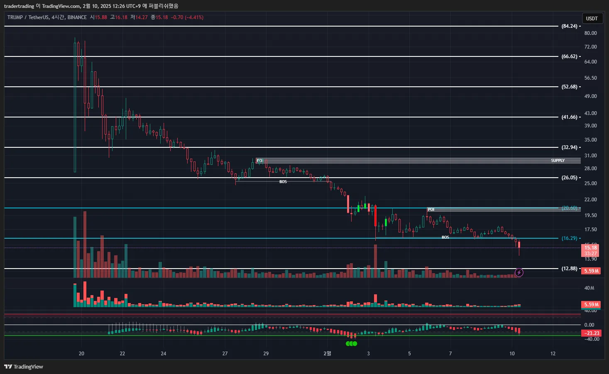Screen dimensions: 609x374
Task: Select the (41.66) level label
Action: coord(569,117)
